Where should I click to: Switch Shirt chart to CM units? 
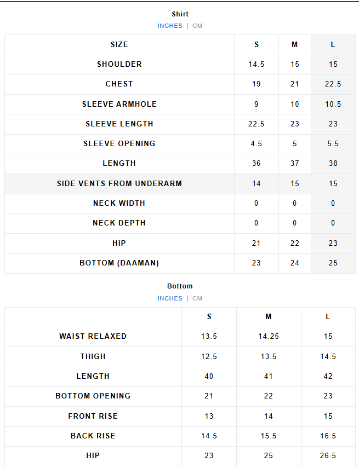click(x=197, y=26)
